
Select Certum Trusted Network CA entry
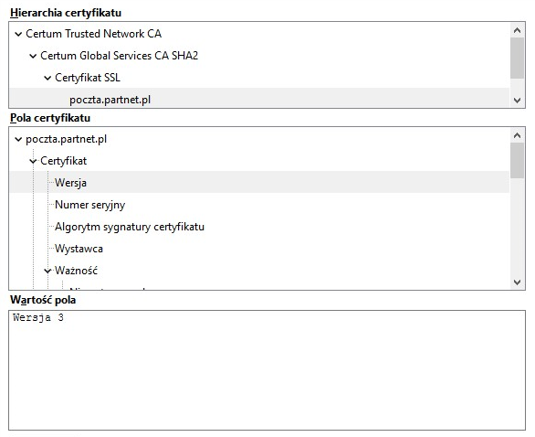pyautogui.click(x=93, y=34)
